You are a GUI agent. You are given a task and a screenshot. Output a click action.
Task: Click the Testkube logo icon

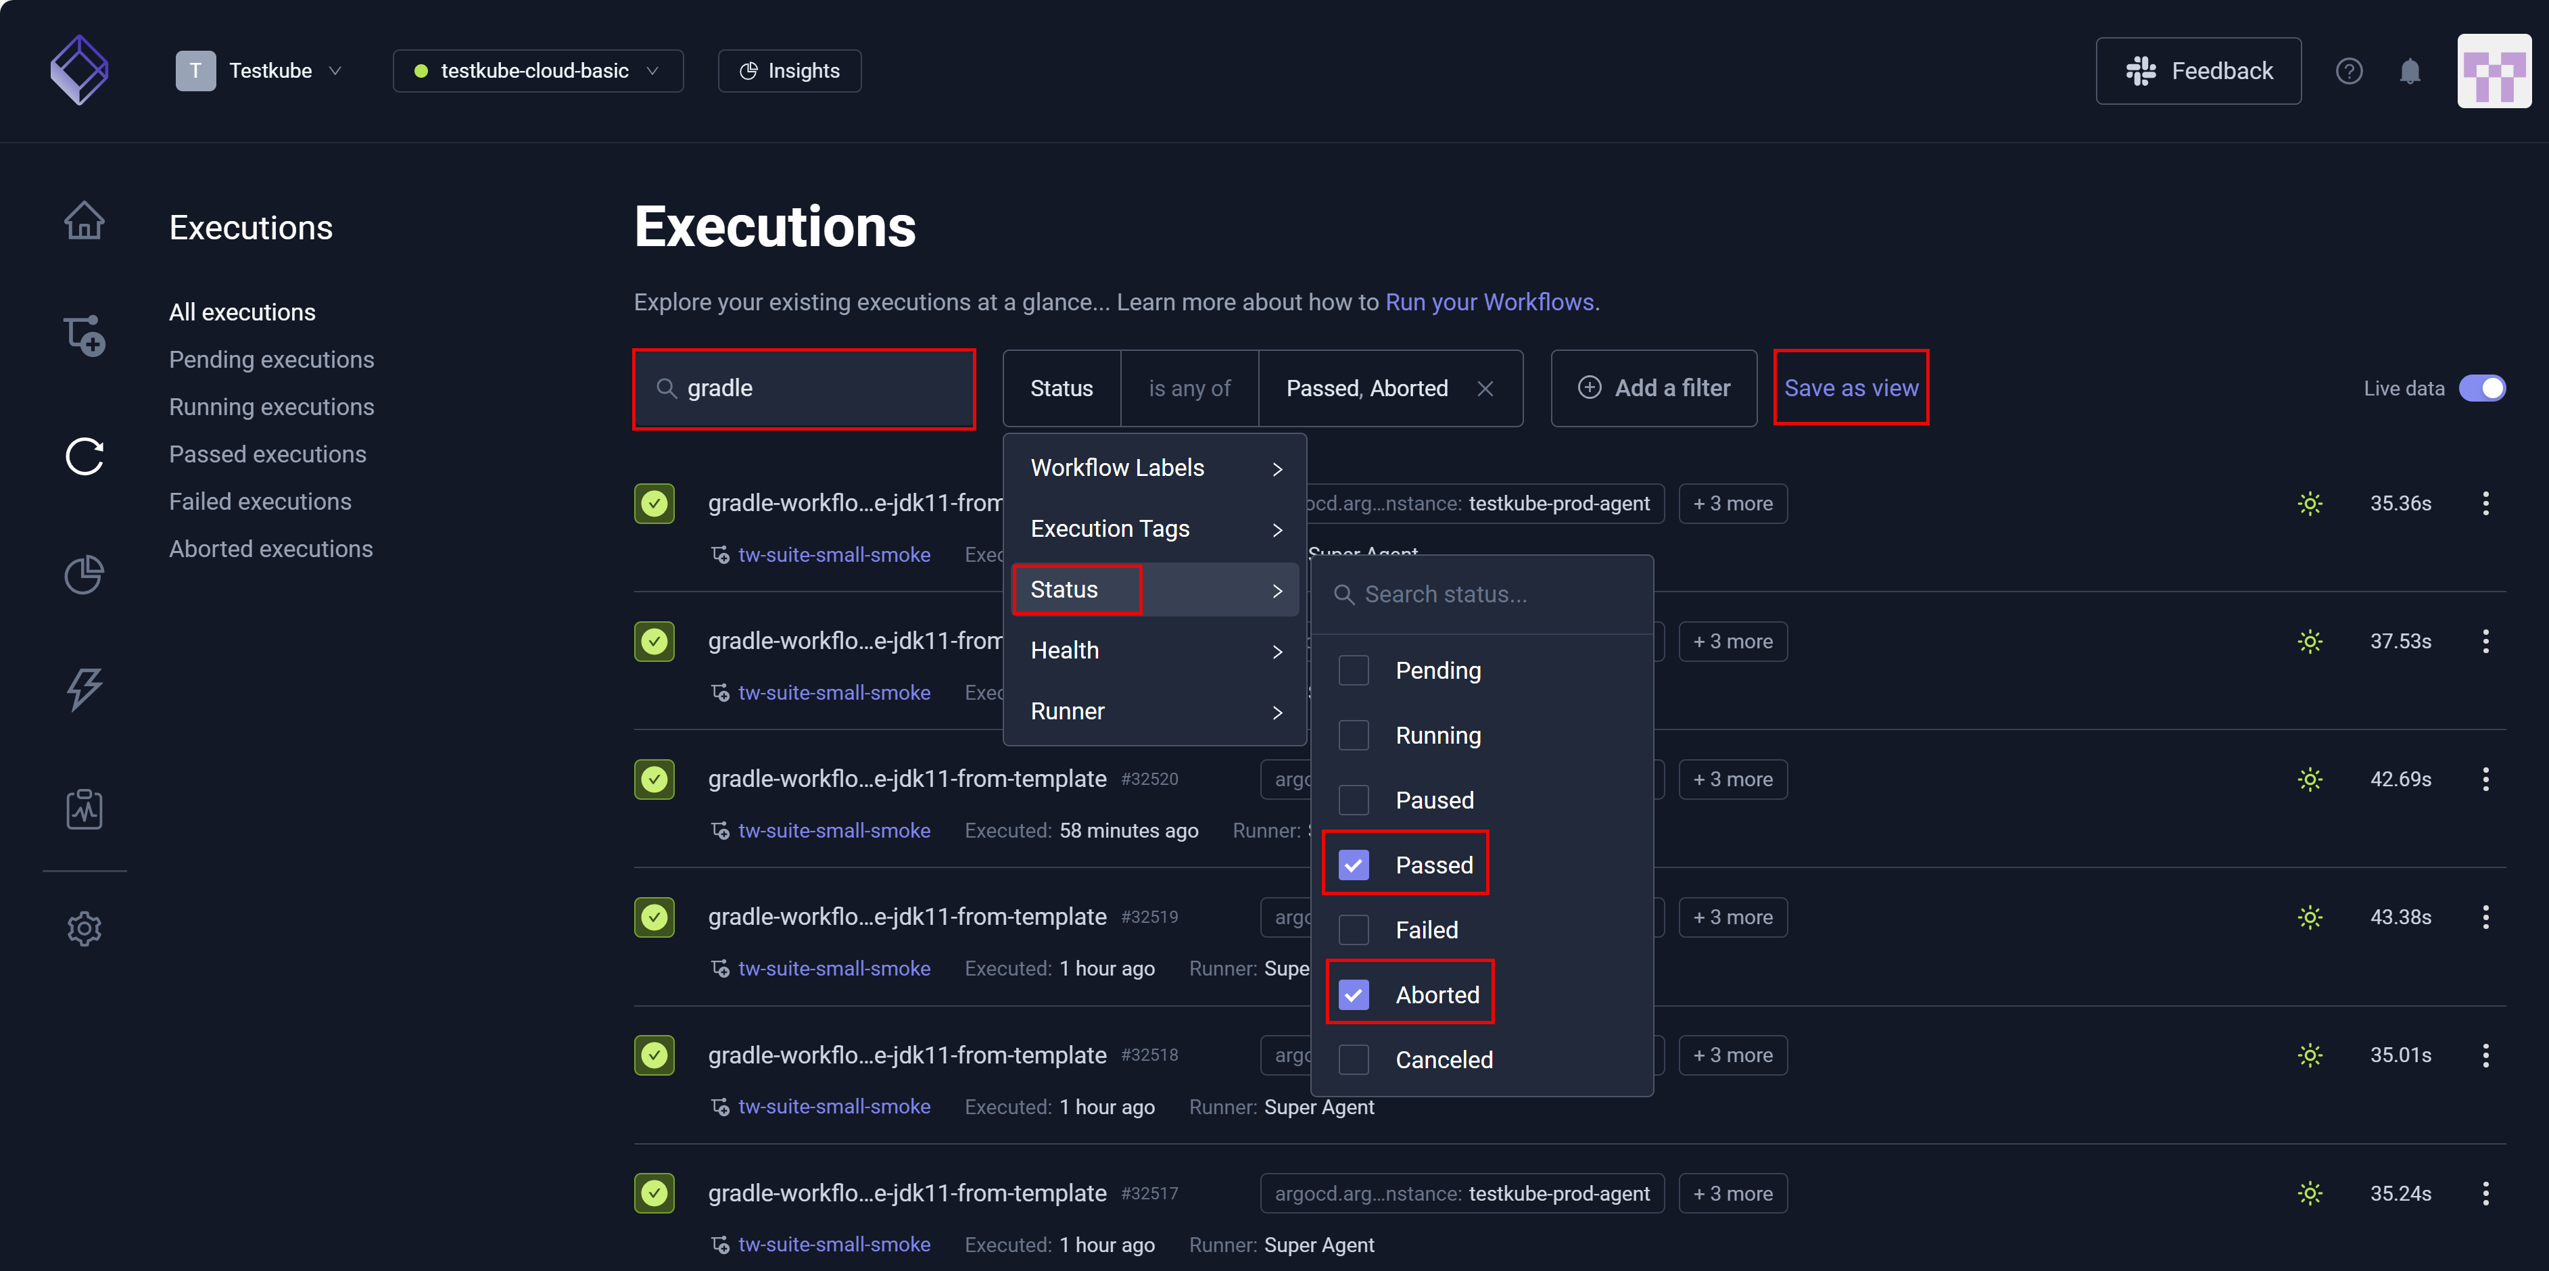pos(79,70)
